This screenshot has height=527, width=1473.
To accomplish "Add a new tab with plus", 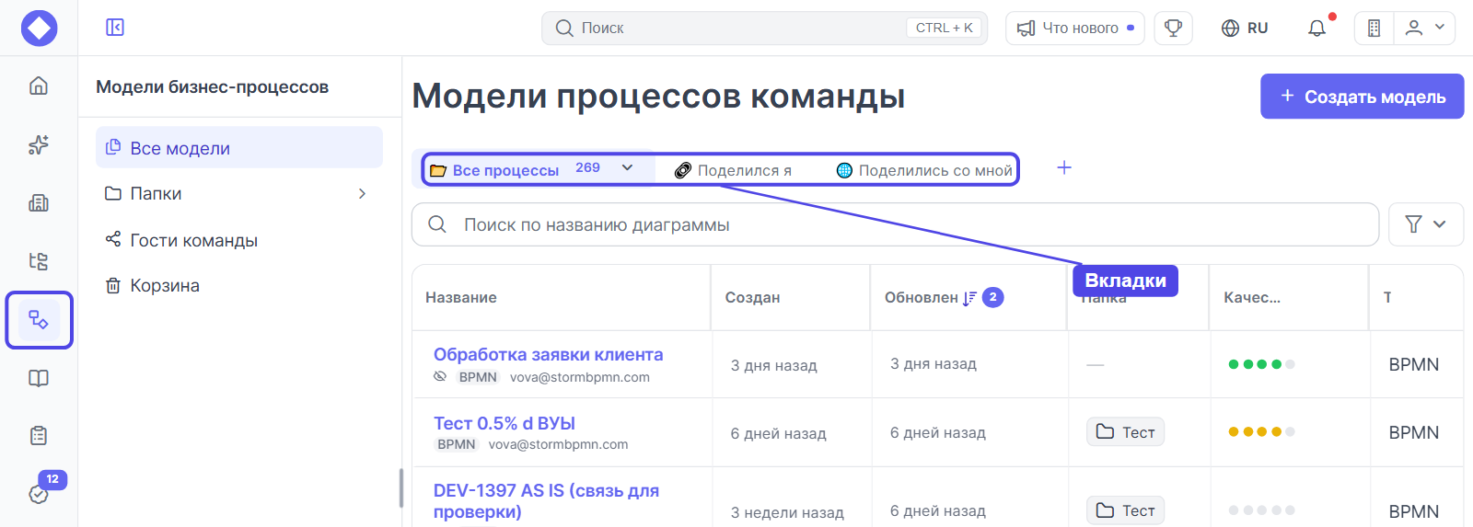I will pyautogui.click(x=1064, y=167).
